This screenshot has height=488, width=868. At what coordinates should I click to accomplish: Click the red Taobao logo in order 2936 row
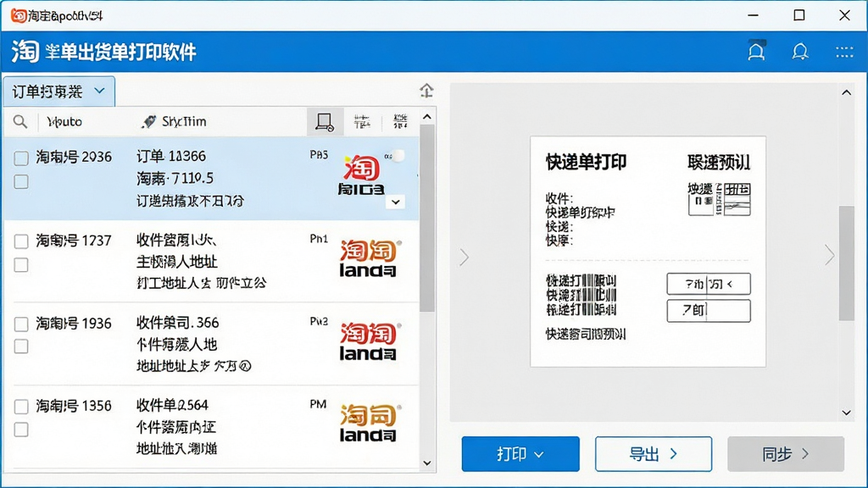tap(361, 175)
